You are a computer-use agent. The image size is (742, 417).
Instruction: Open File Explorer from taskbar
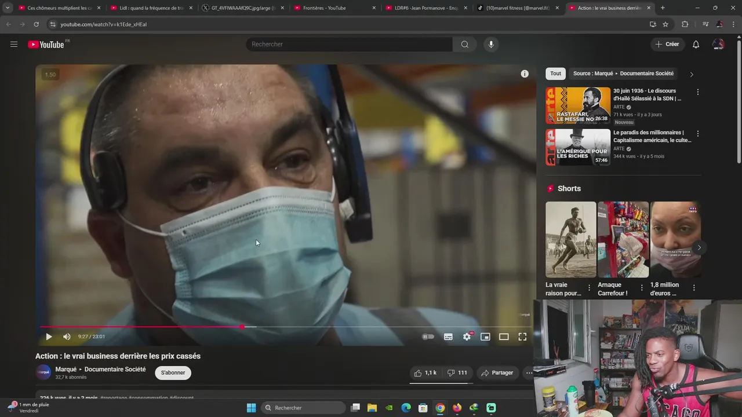(372, 408)
